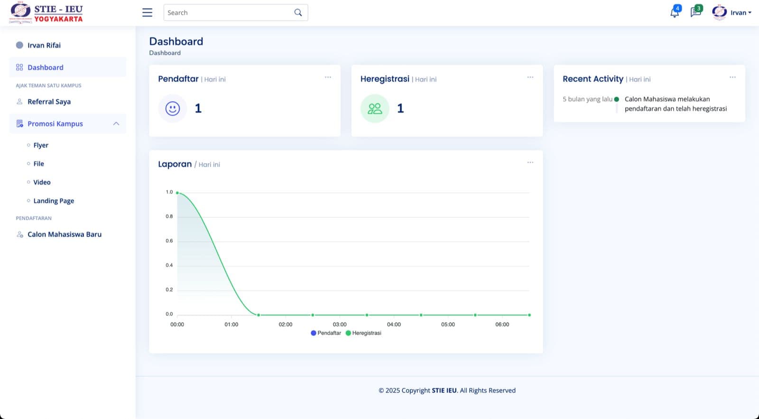
Task: Click into the Search input field
Action: point(228,13)
